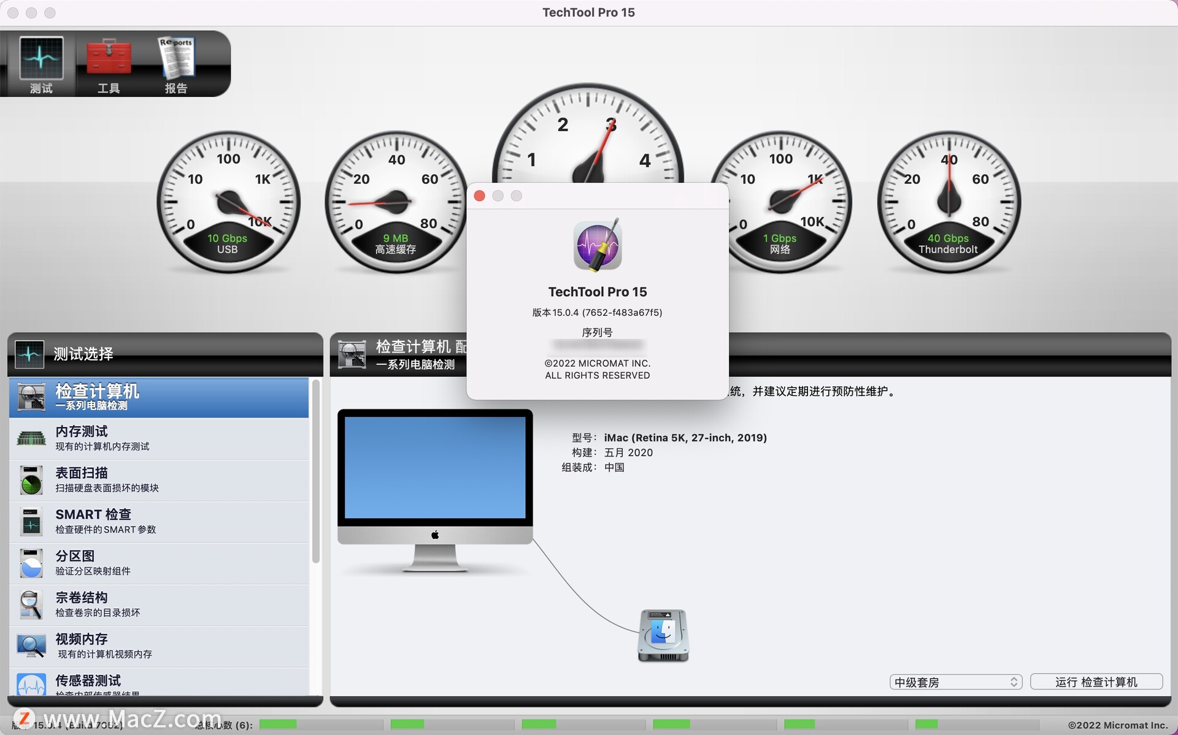Click the 测试选择 panel header icon
The height and width of the screenshot is (735, 1178).
click(29, 354)
